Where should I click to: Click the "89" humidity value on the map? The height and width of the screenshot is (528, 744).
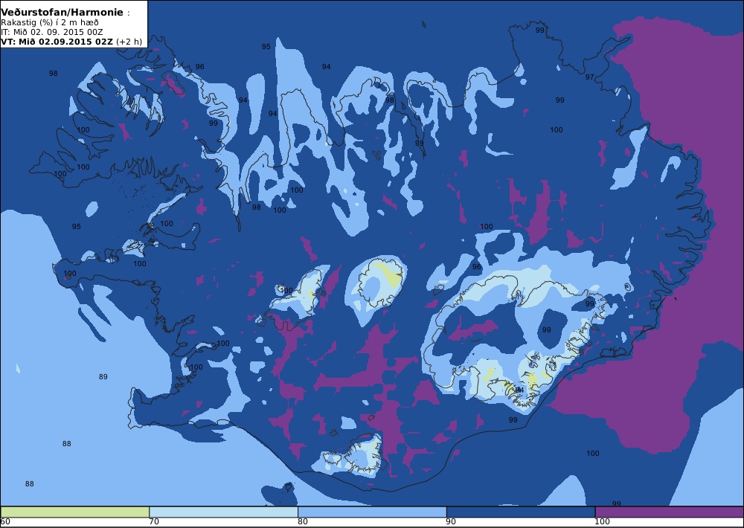tap(103, 377)
